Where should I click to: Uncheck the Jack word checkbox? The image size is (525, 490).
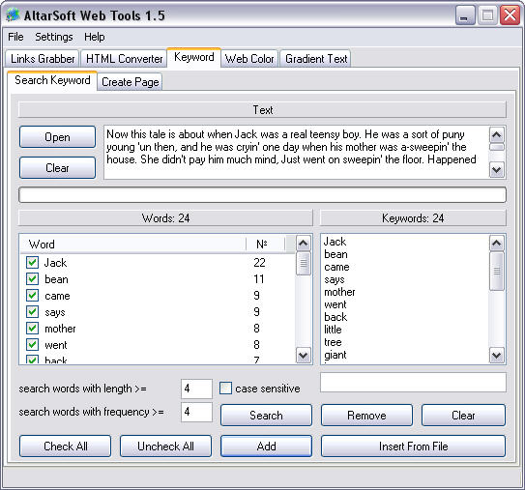pos(32,263)
